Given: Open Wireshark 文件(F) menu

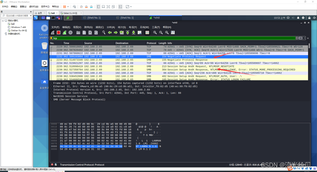Looking at the screenshot, I should point(55,27).
